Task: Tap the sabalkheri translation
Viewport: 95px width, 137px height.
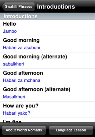Action: click(x=13, y=64)
